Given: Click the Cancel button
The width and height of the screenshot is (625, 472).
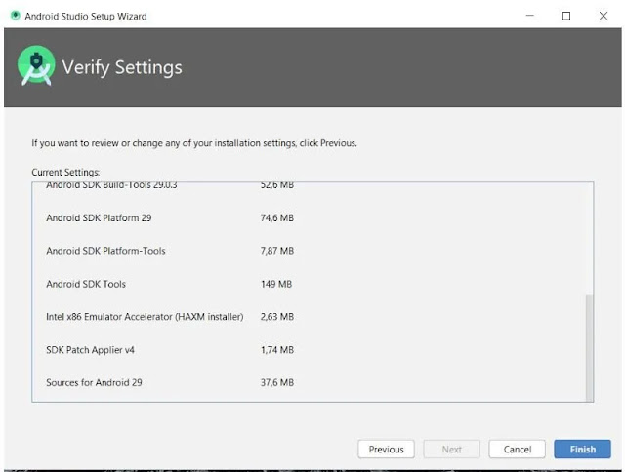Looking at the screenshot, I should point(517,449).
